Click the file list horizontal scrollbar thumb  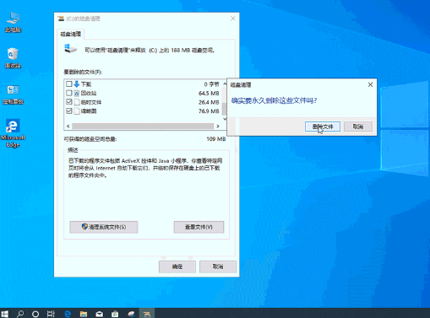pyautogui.click(x=143, y=127)
